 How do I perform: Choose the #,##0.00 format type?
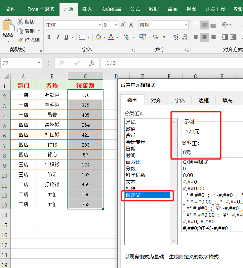pyautogui.click(x=193, y=188)
